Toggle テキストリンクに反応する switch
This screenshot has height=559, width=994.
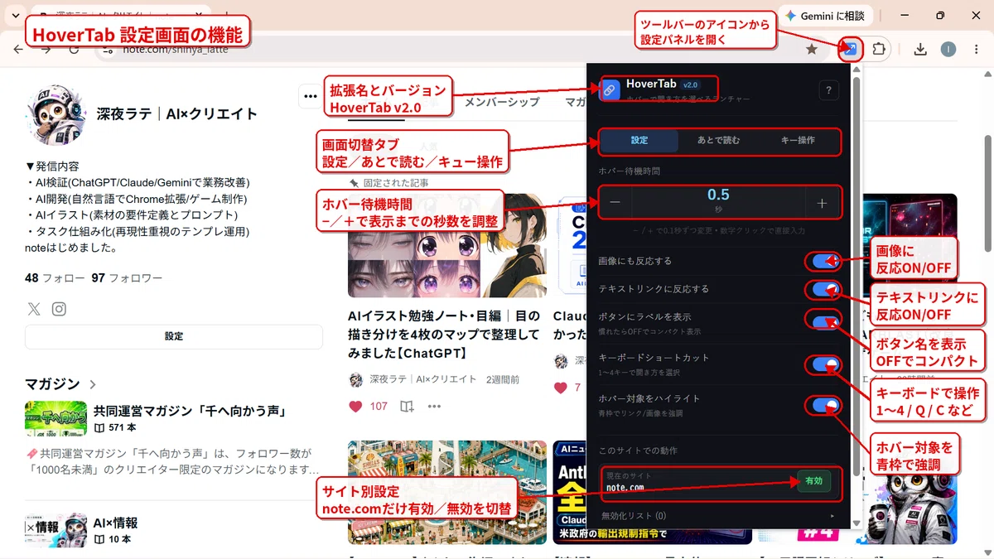pyautogui.click(x=824, y=289)
